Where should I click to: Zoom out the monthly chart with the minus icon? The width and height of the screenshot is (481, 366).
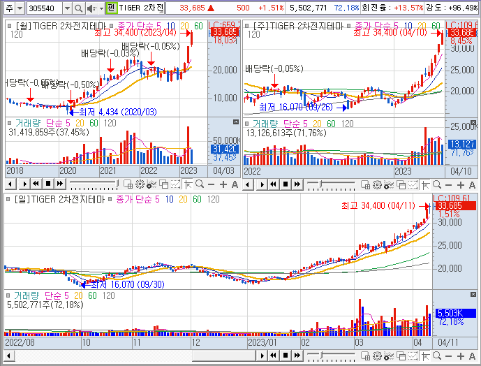[211, 184]
